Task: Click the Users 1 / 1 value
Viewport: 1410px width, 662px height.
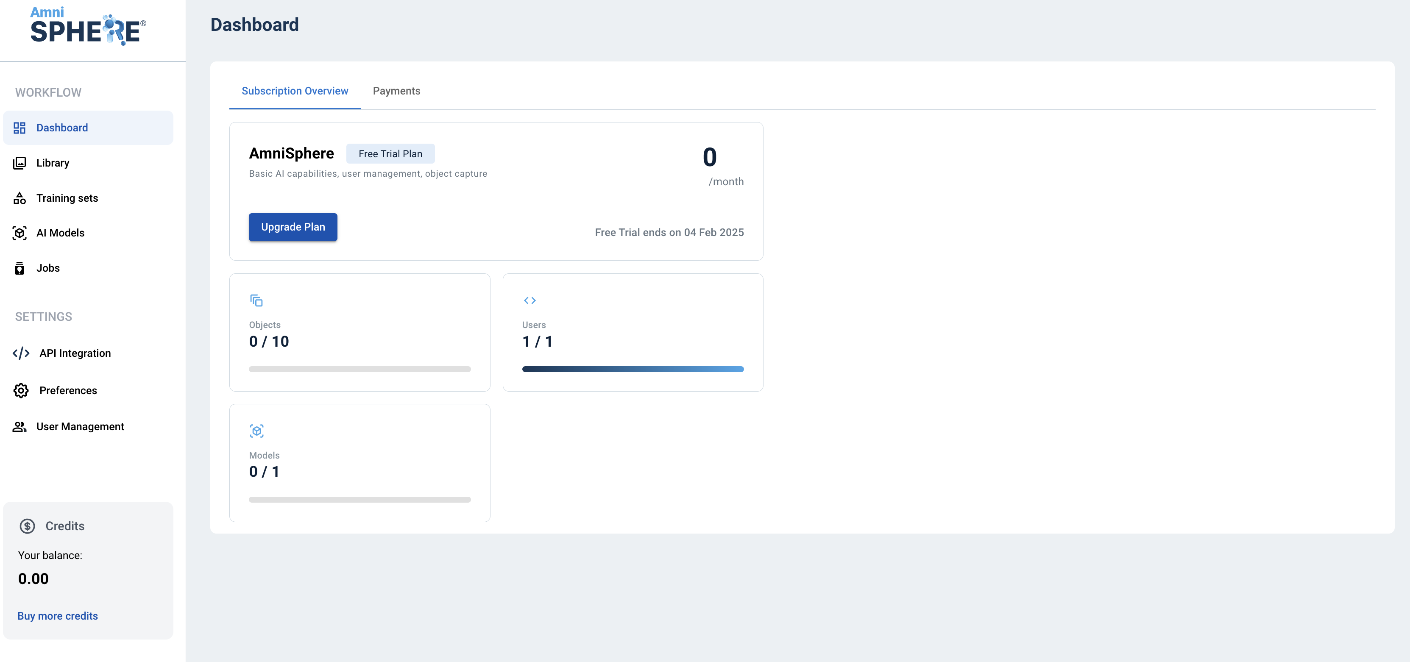Action: pyautogui.click(x=538, y=342)
